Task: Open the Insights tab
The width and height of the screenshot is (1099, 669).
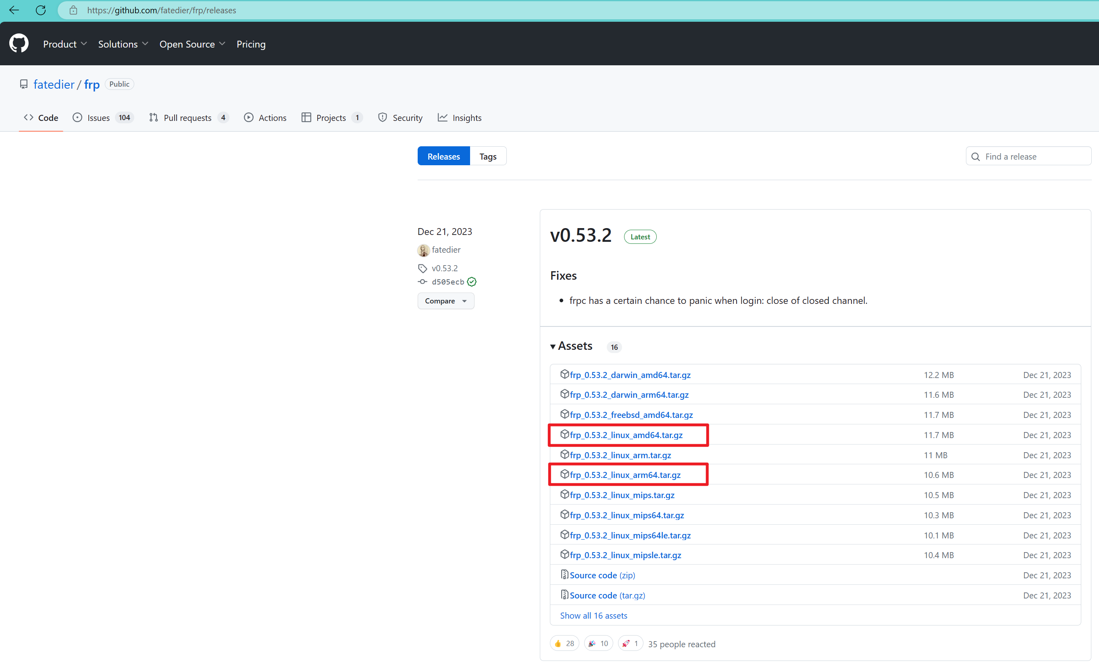Action: pyautogui.click(x=460, y=118)
